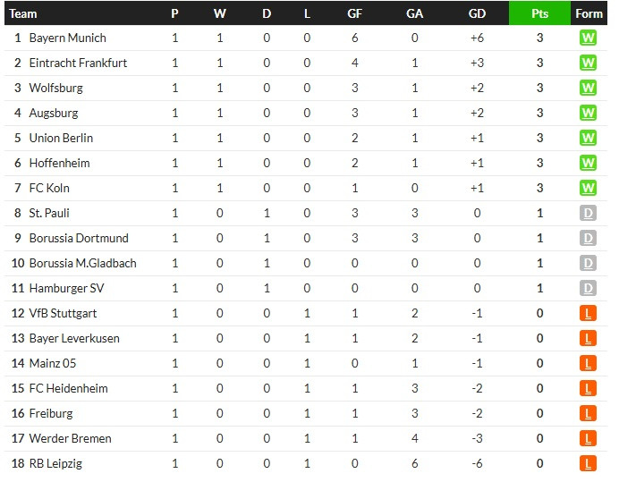Image resolution: width=619 pixels, height=482 pixels.
Task: Click the GA column header
Action: click(414, 13)
